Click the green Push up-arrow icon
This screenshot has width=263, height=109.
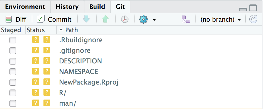coord(105,19)
